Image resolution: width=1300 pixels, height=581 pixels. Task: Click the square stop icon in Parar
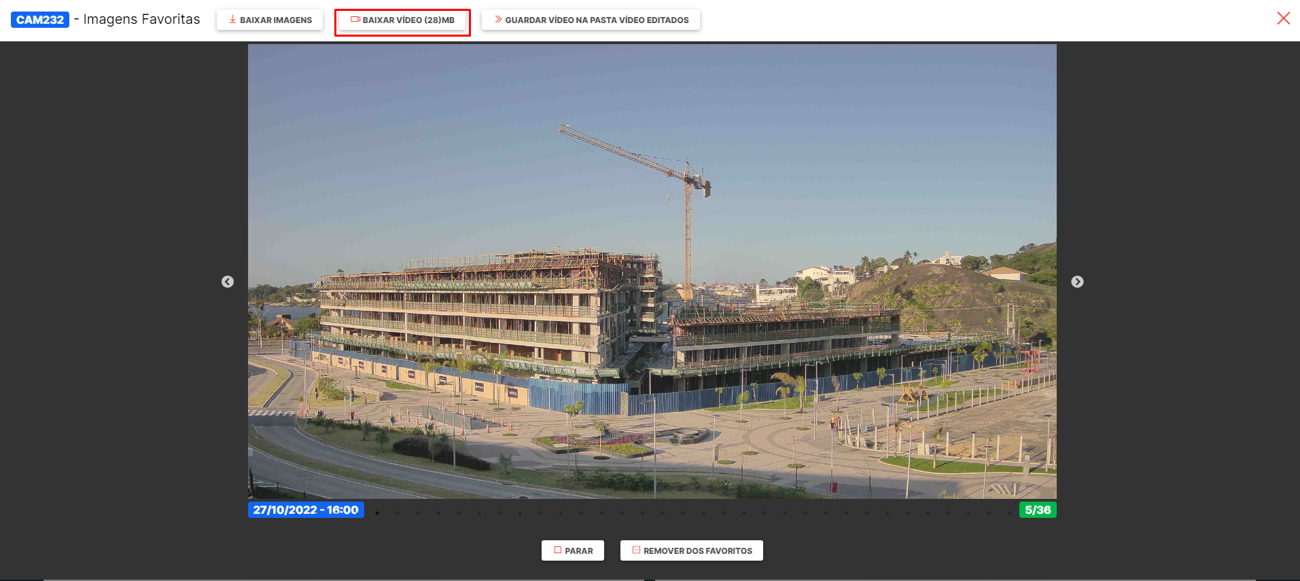(x=557, y=550)
